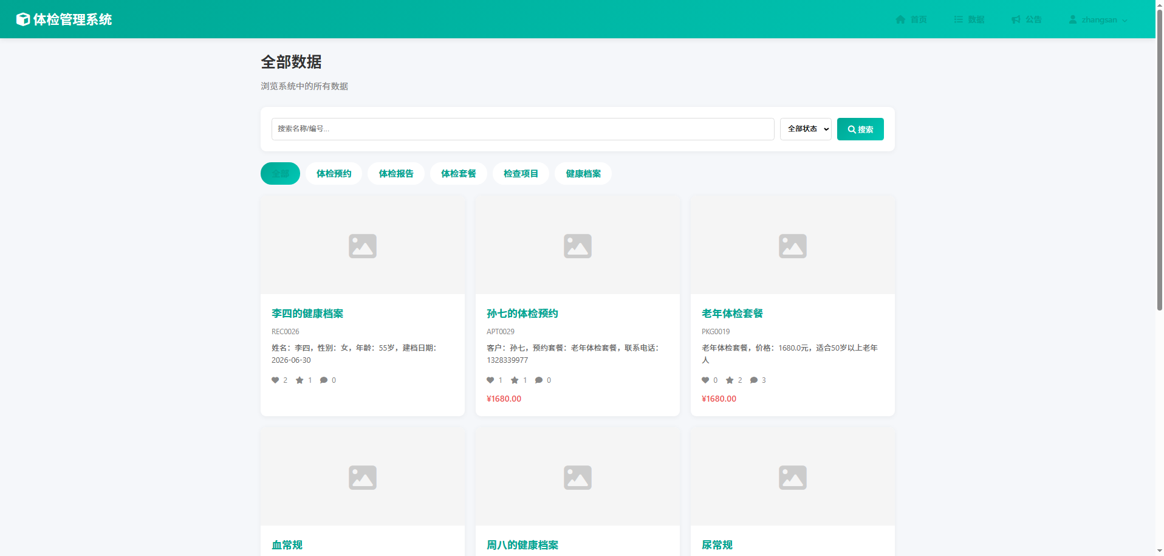Screen dimensions: 1164x556
Task: Open the 李四的健康档案 card title
Action: (307, 314)
